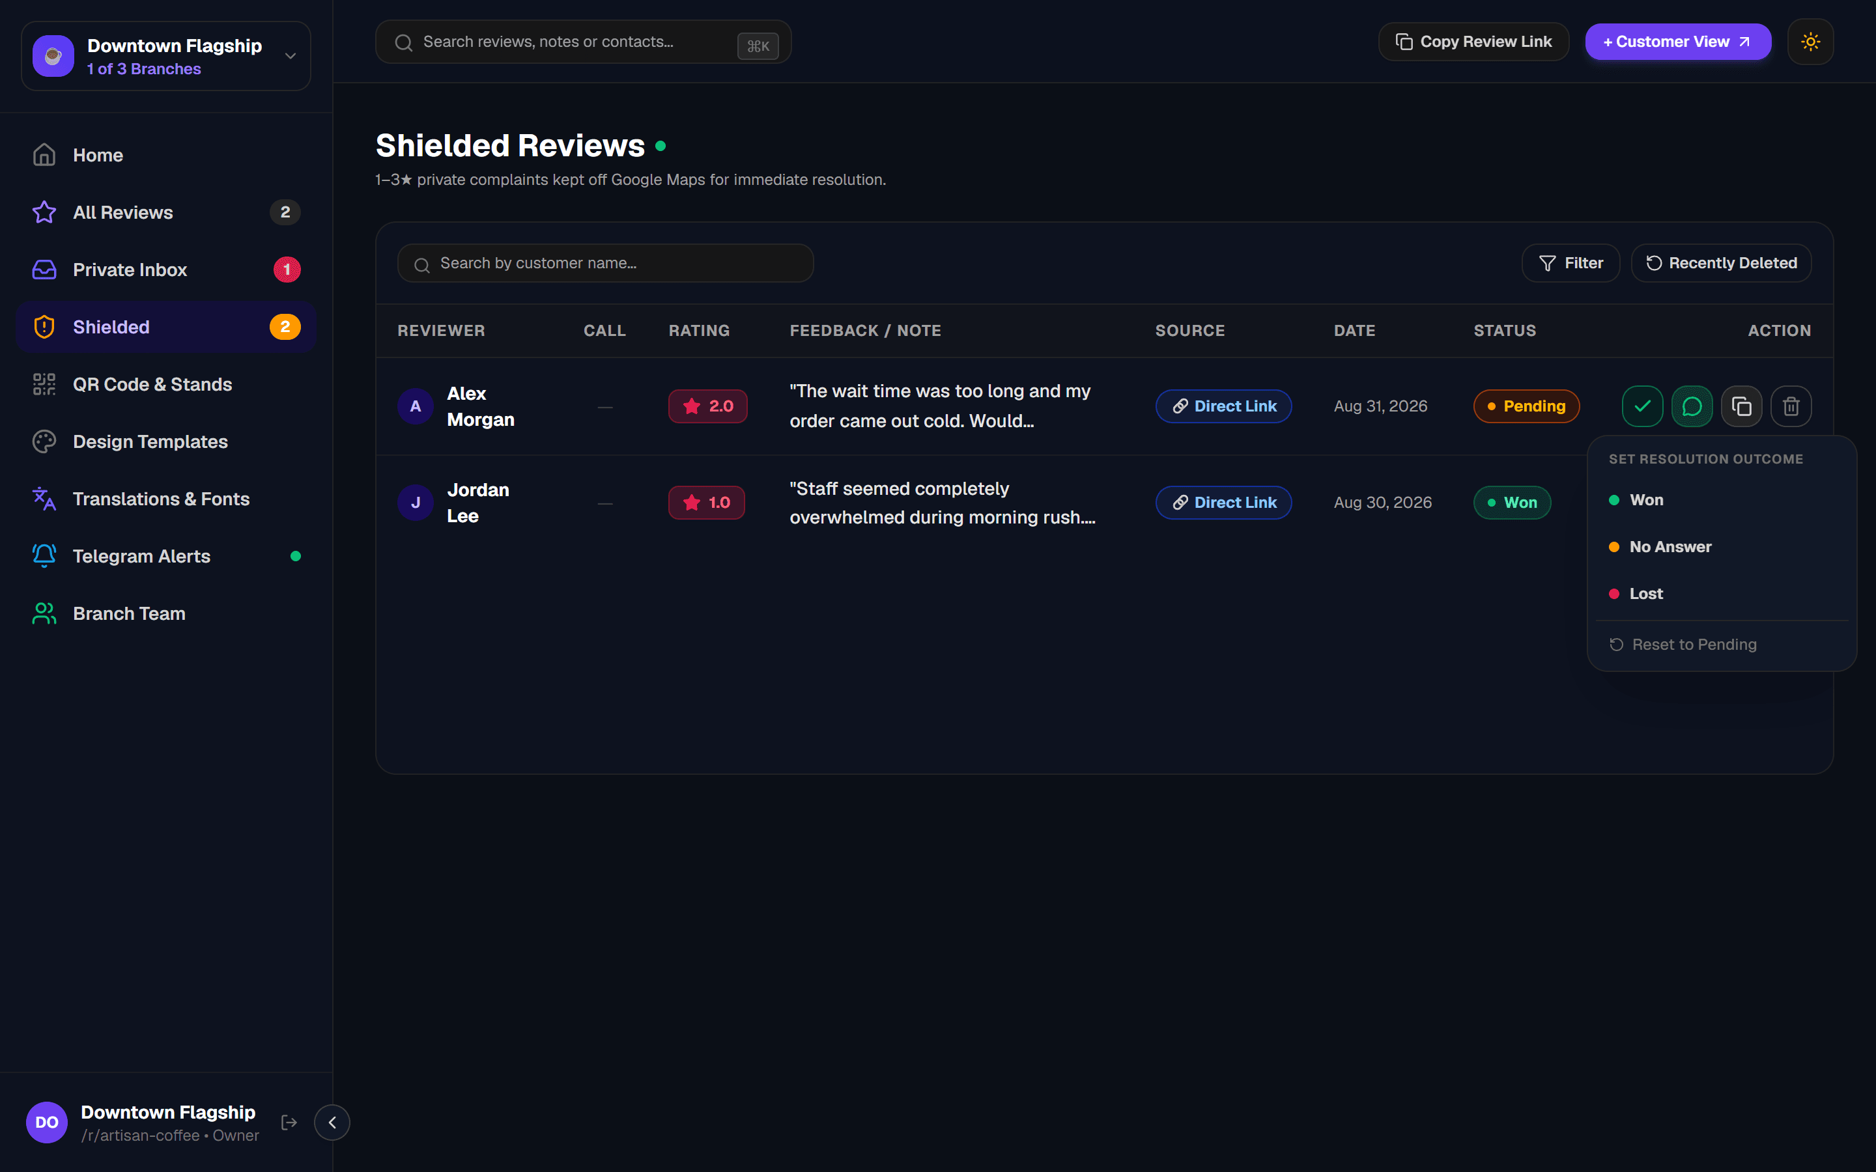Click the Pending status pill

(1526, 406)
